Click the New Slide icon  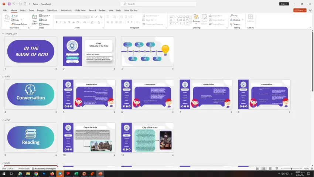pos(34,19)
